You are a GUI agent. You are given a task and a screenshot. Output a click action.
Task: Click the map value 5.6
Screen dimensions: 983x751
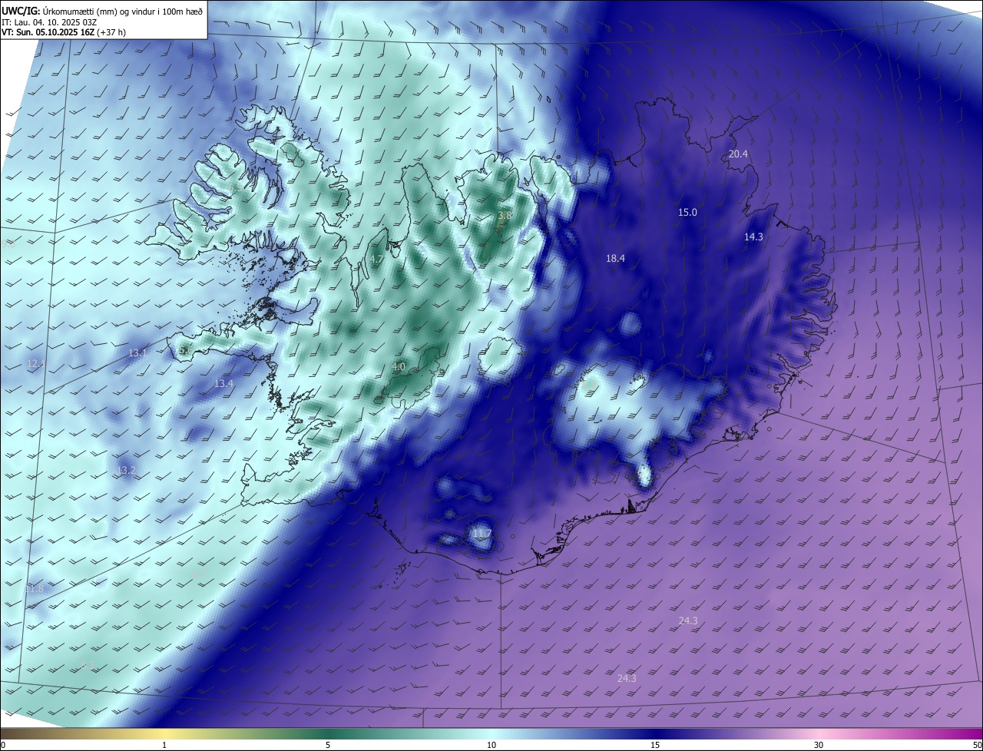tap(184, 350)
